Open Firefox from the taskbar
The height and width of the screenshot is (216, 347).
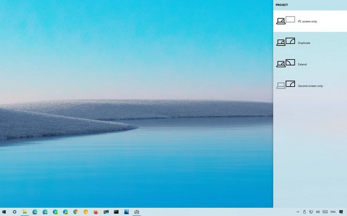pyautogui.click(x=96, y=212)
